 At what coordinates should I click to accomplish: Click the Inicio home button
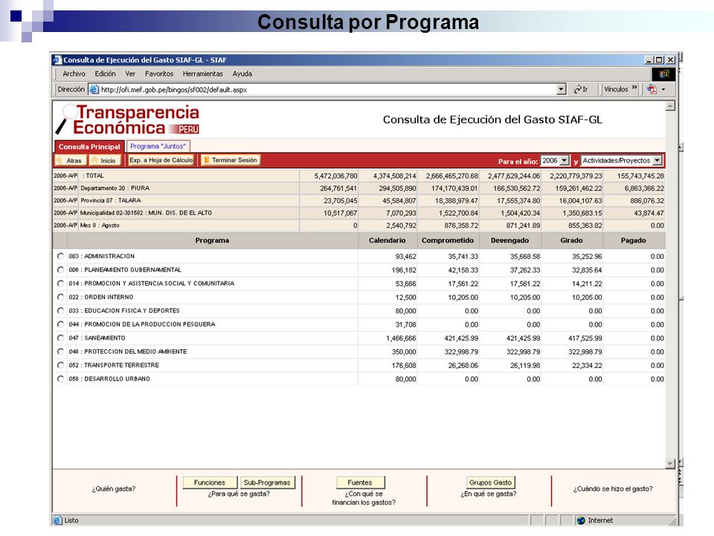[x=104, y=161]
